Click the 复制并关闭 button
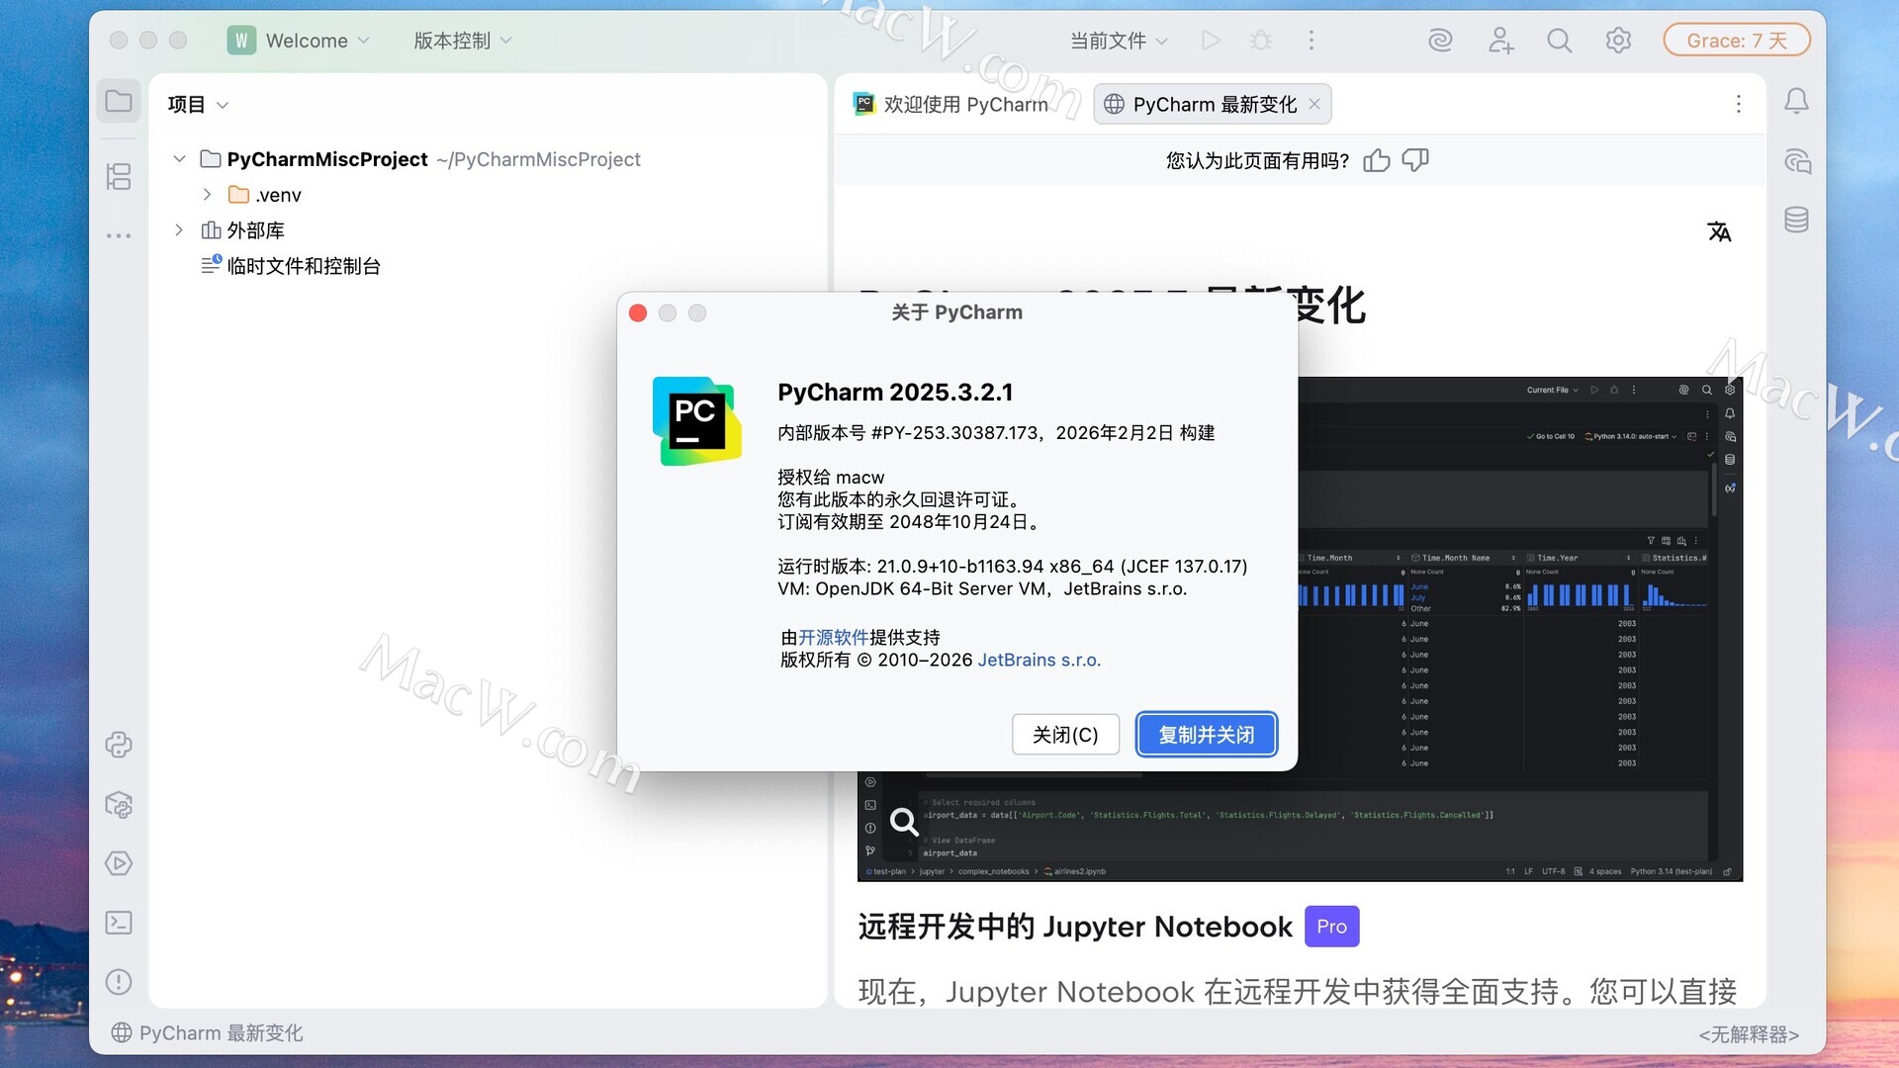 1206,735
